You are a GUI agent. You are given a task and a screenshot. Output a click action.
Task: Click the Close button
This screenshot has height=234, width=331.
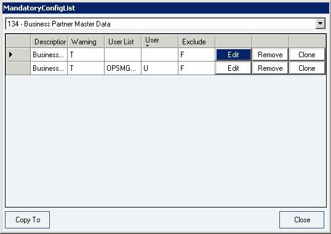pyautogui.click(x=302, y=220)
